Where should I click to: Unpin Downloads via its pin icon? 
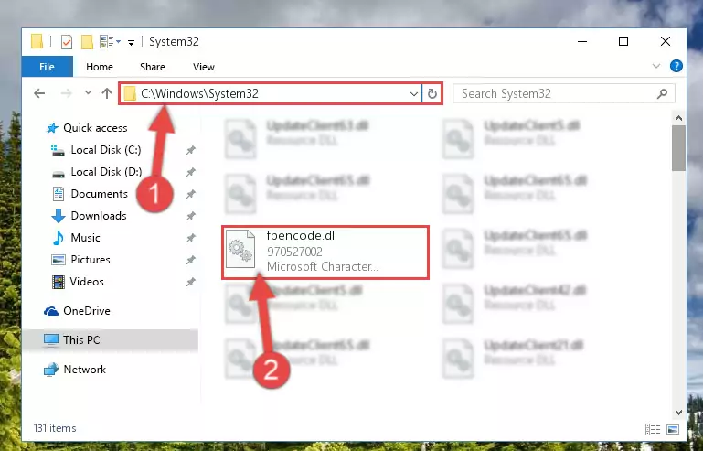pos(191,216)
